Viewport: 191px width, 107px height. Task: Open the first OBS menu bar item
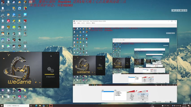tap(75, 23)
